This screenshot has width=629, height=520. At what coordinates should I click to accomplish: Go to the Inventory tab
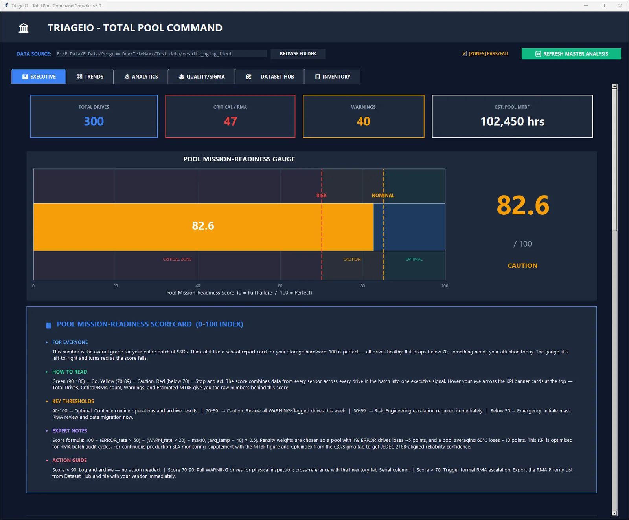(332, 77)
